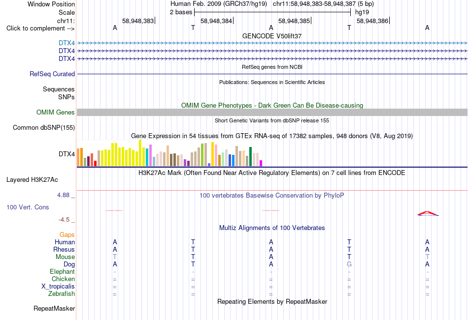Click the gray OMIM Genes bar
Screen dimensions: 468x320
272,113
